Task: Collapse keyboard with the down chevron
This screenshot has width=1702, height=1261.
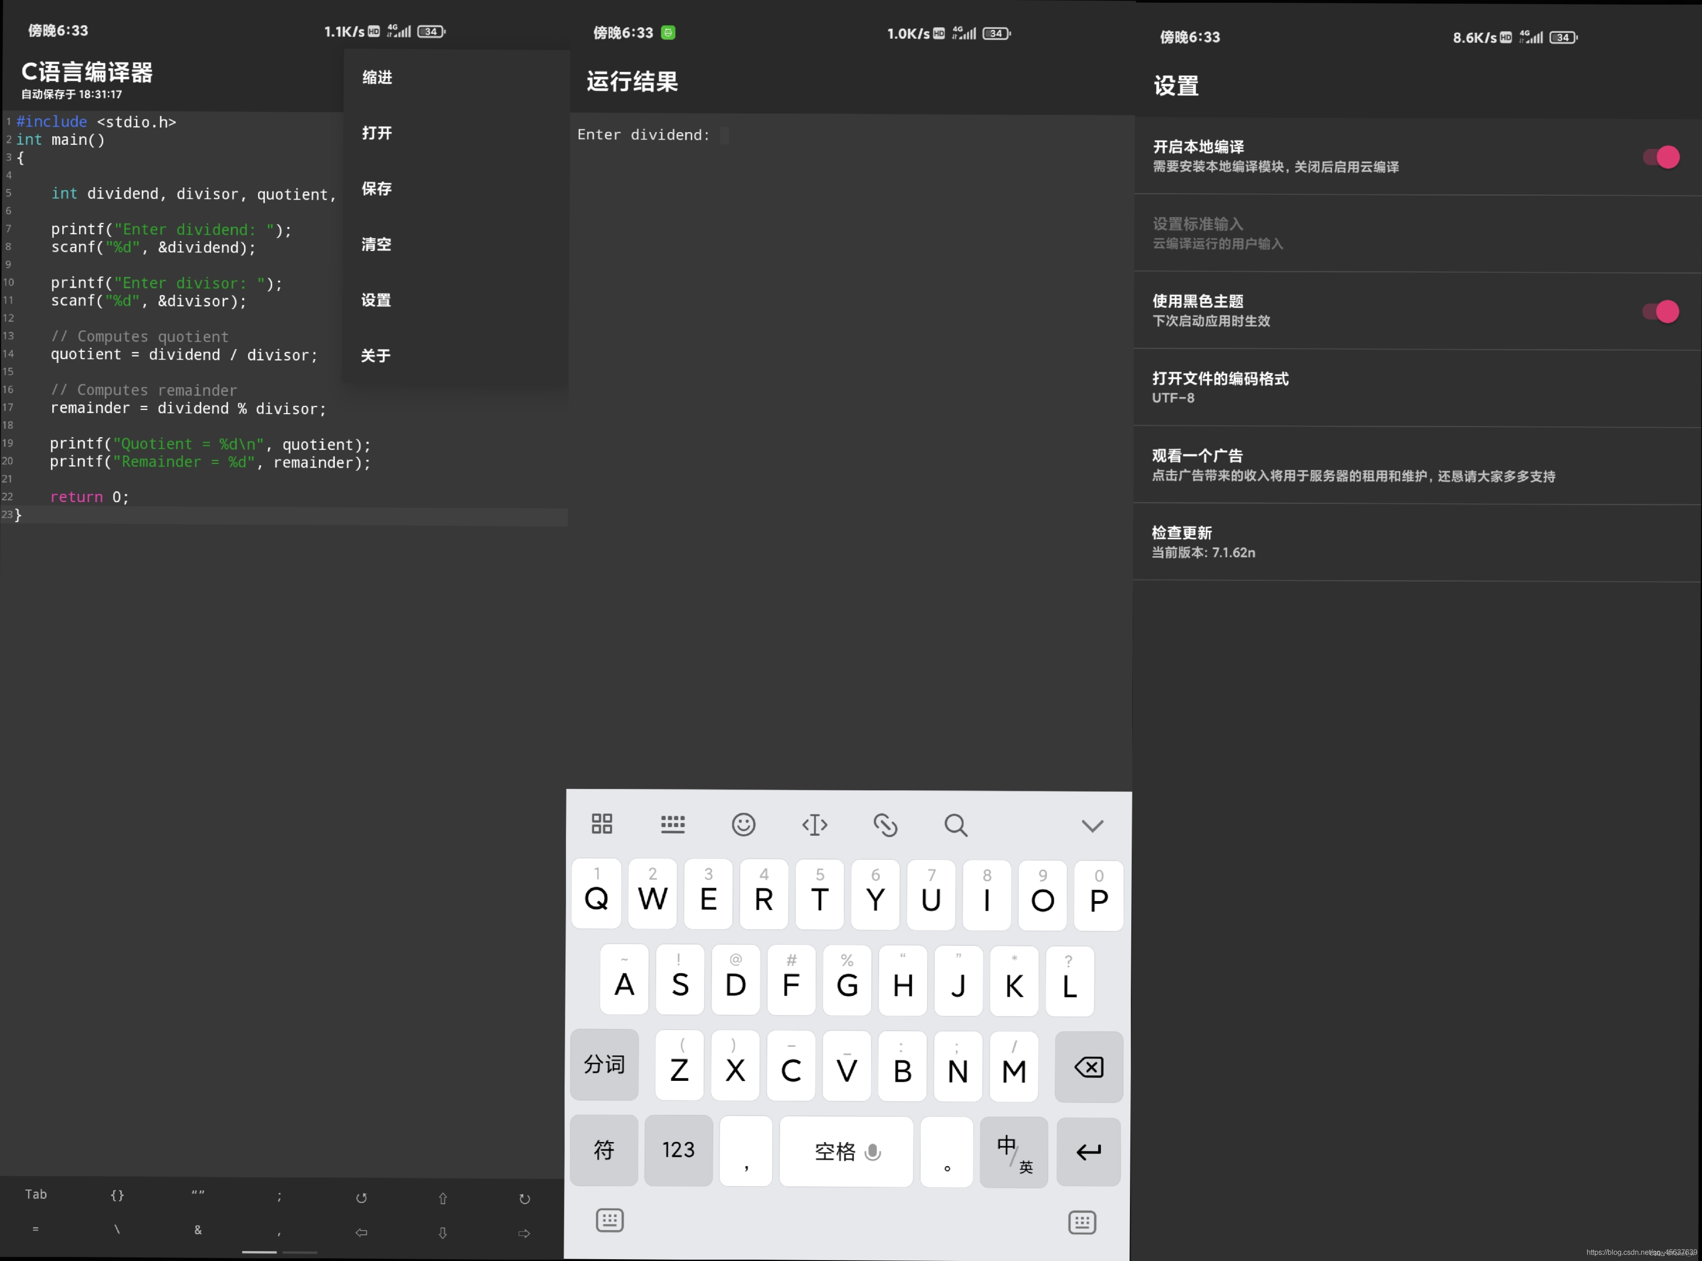Action: coord(1092,826)
